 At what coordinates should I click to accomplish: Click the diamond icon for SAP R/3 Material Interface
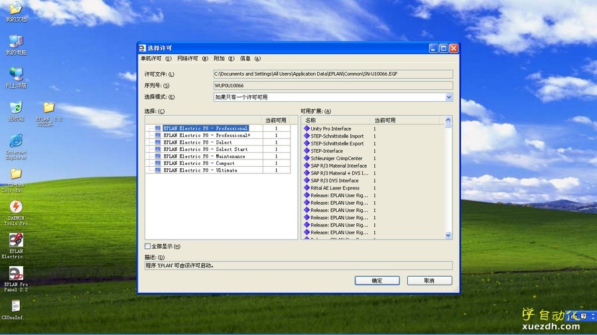click(306, 166)
